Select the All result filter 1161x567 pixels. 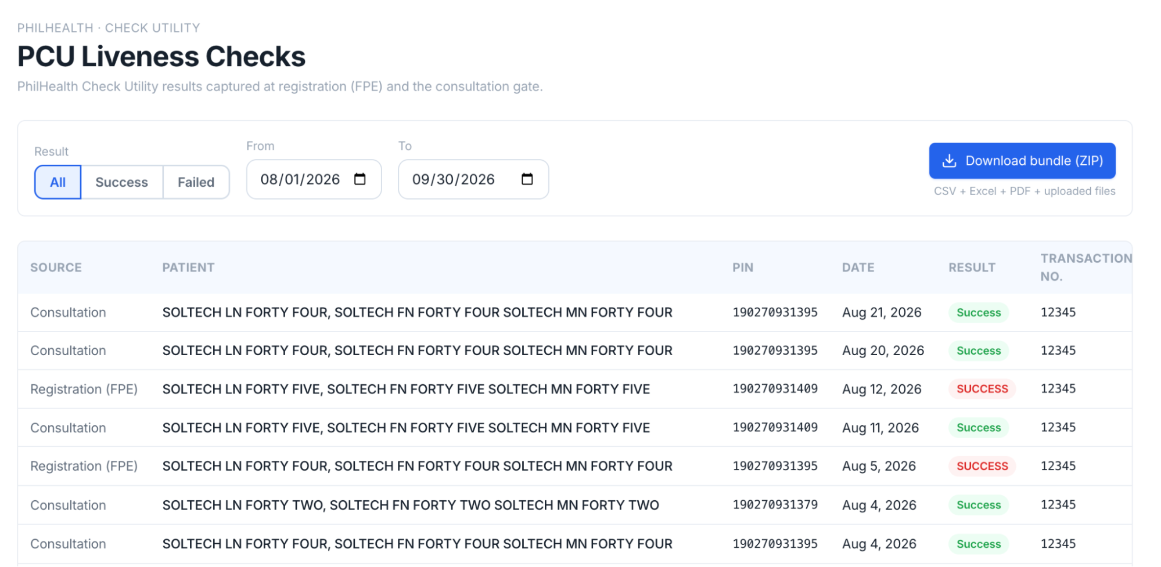57,182
